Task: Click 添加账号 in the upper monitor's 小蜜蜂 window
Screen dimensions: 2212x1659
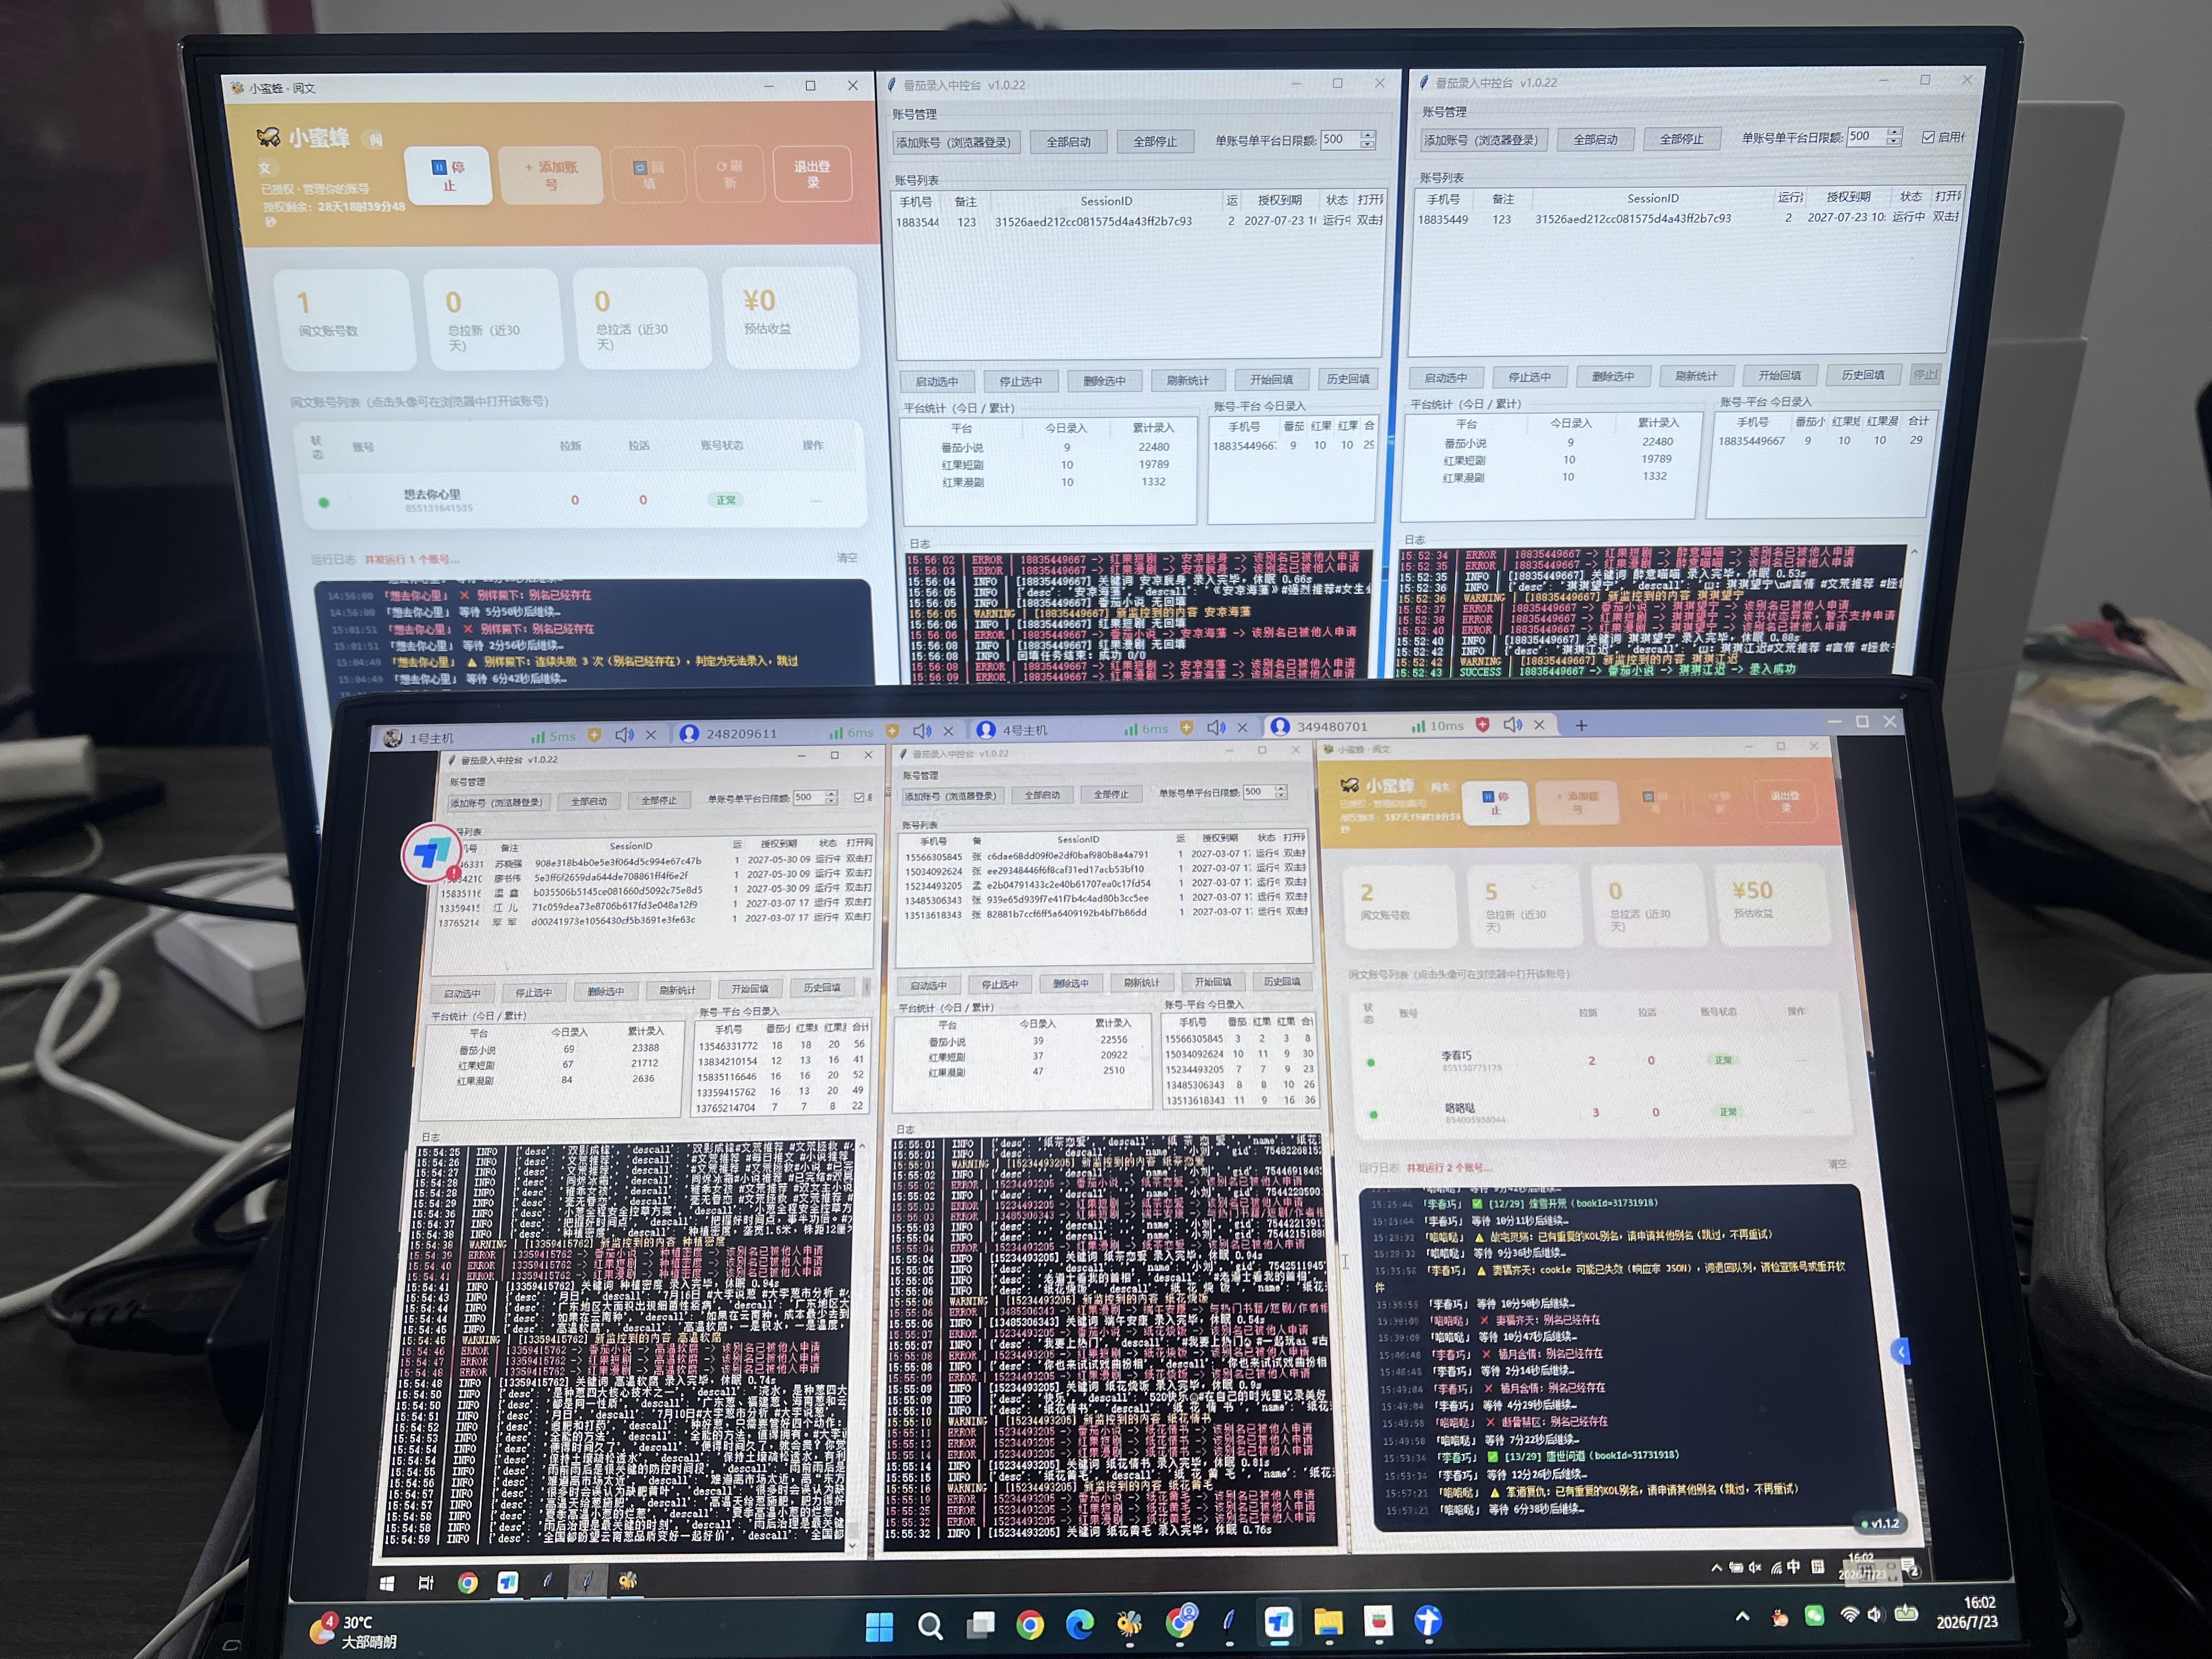Action: click(x=551, y=175)
